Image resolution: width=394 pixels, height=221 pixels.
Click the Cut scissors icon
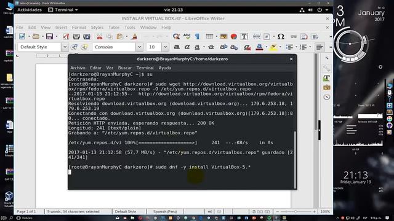point(100,37)
